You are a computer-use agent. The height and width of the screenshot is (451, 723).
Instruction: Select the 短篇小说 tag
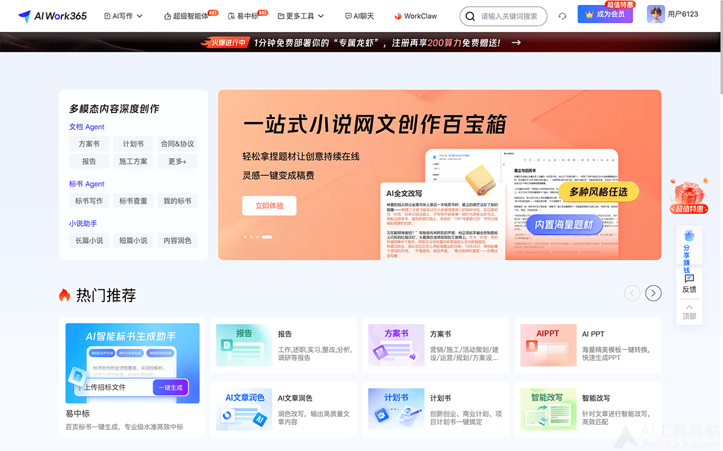tap(133, 241)
